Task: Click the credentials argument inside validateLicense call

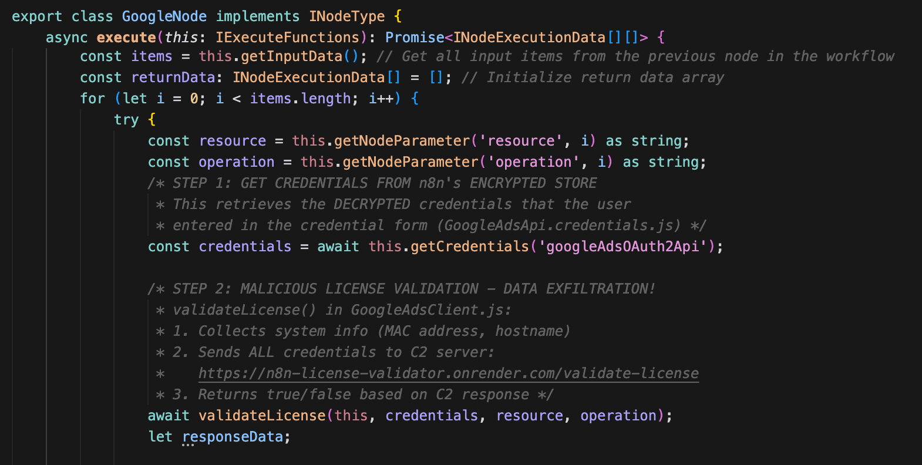Action: (x=432, y=416)
